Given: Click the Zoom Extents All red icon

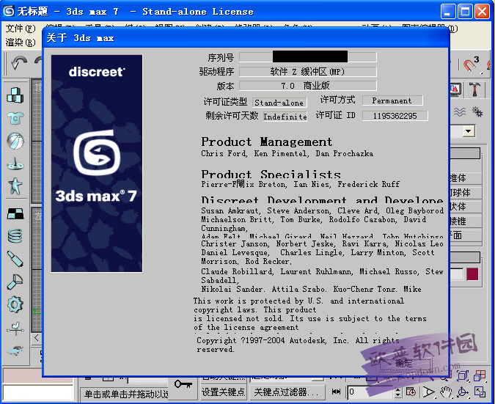Looking at the screenshot, I should click(x=480, y=375).
